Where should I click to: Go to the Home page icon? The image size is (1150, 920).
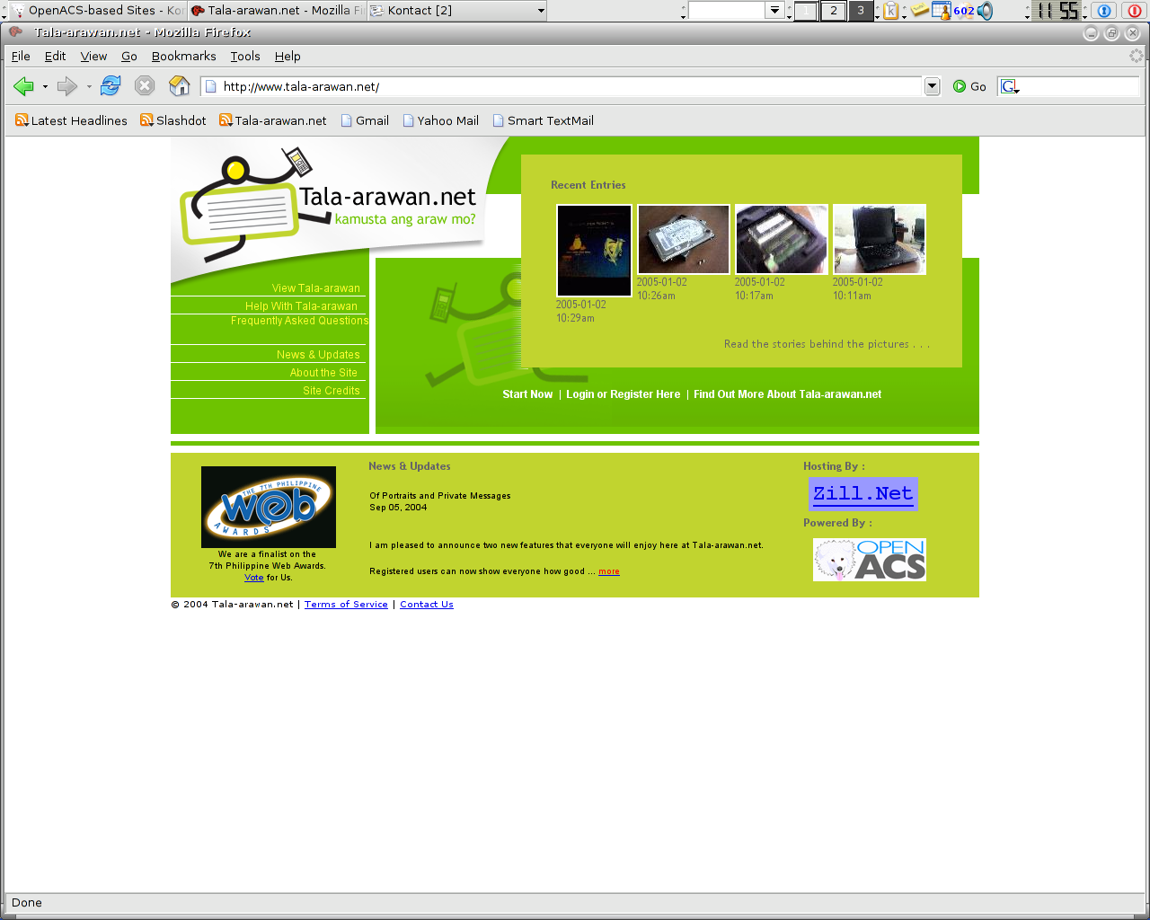coord(180,86)
